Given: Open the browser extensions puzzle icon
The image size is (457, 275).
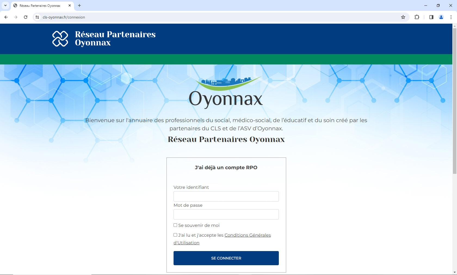Looking at the screenshot, I should tap(417, 17).
